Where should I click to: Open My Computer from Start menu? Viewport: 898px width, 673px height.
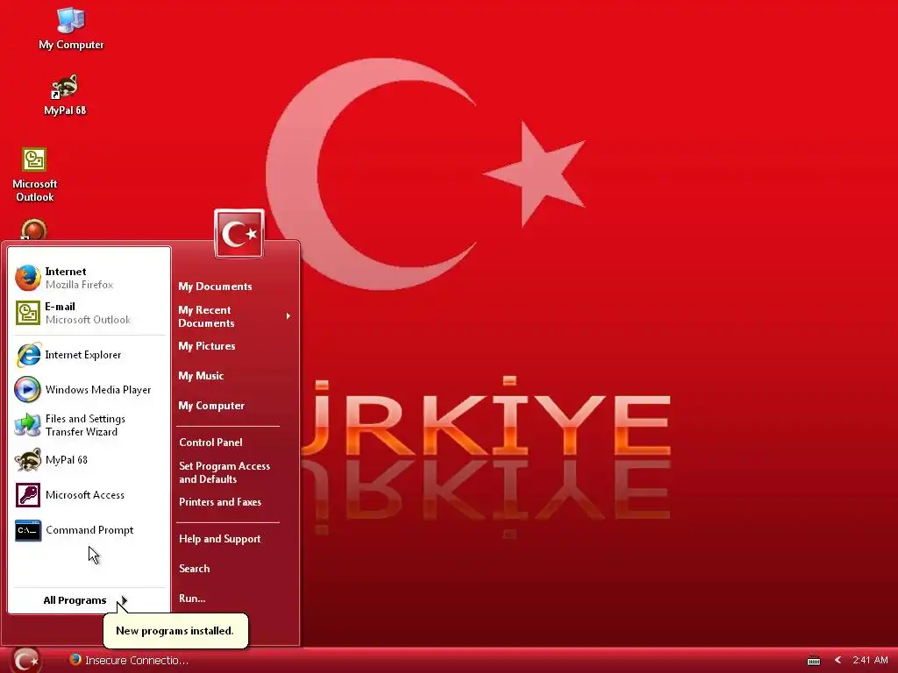(211, 405)
